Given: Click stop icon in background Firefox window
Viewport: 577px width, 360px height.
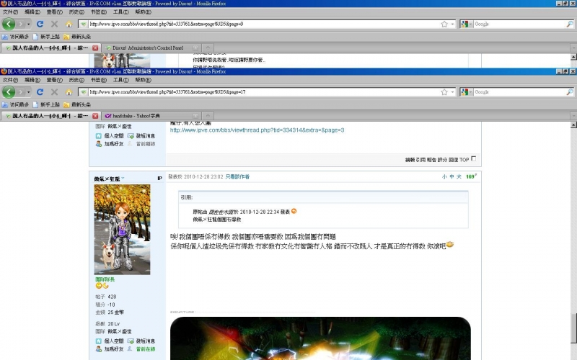Looking at the screenshot, I should [55, 24].
